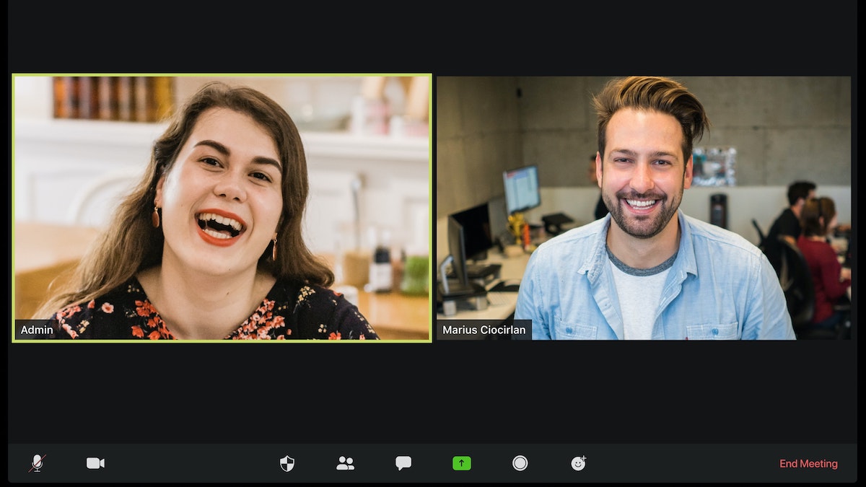Click the green Share Screen icon

coord(462,463)
